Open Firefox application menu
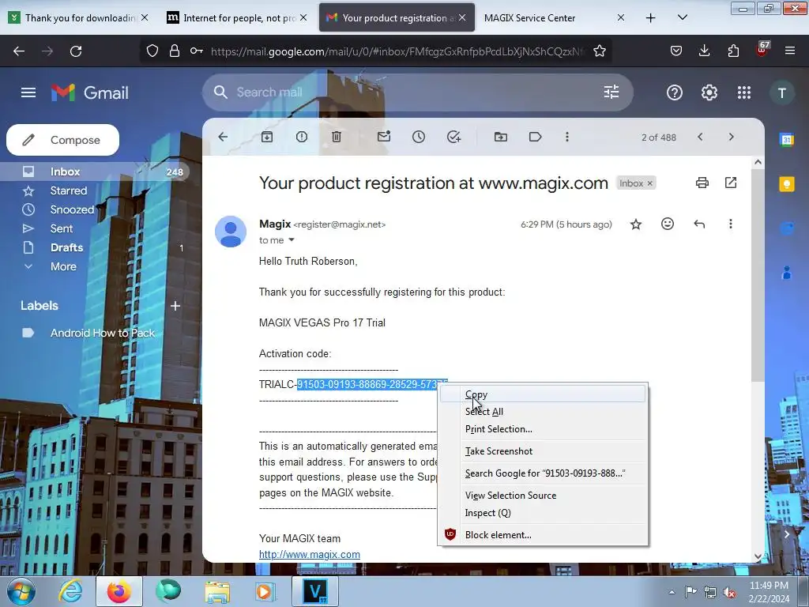Image resolution: width=809 pixels, height=607 pixels. click(x=790, y=51)
